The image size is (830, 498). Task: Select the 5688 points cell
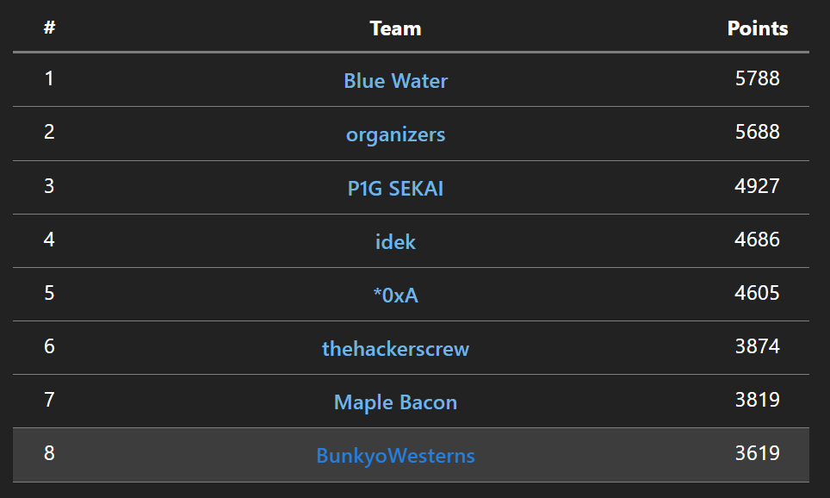pos(757,132)
